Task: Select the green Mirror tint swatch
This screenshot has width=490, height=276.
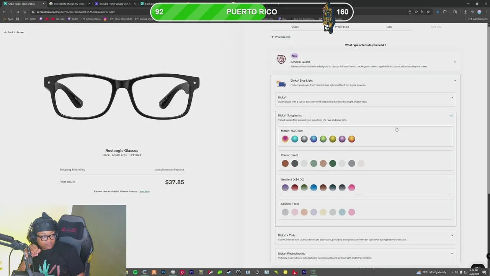Action: coord(323,139)
